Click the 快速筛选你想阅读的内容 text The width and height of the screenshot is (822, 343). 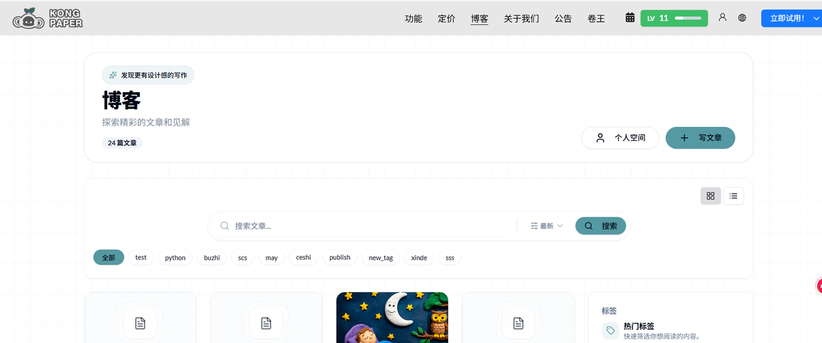(x=661, y=336)
